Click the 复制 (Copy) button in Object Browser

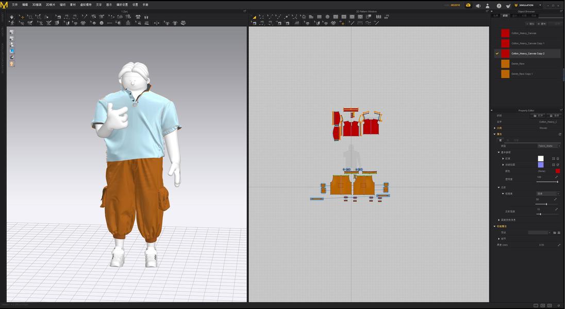point(542,24)
